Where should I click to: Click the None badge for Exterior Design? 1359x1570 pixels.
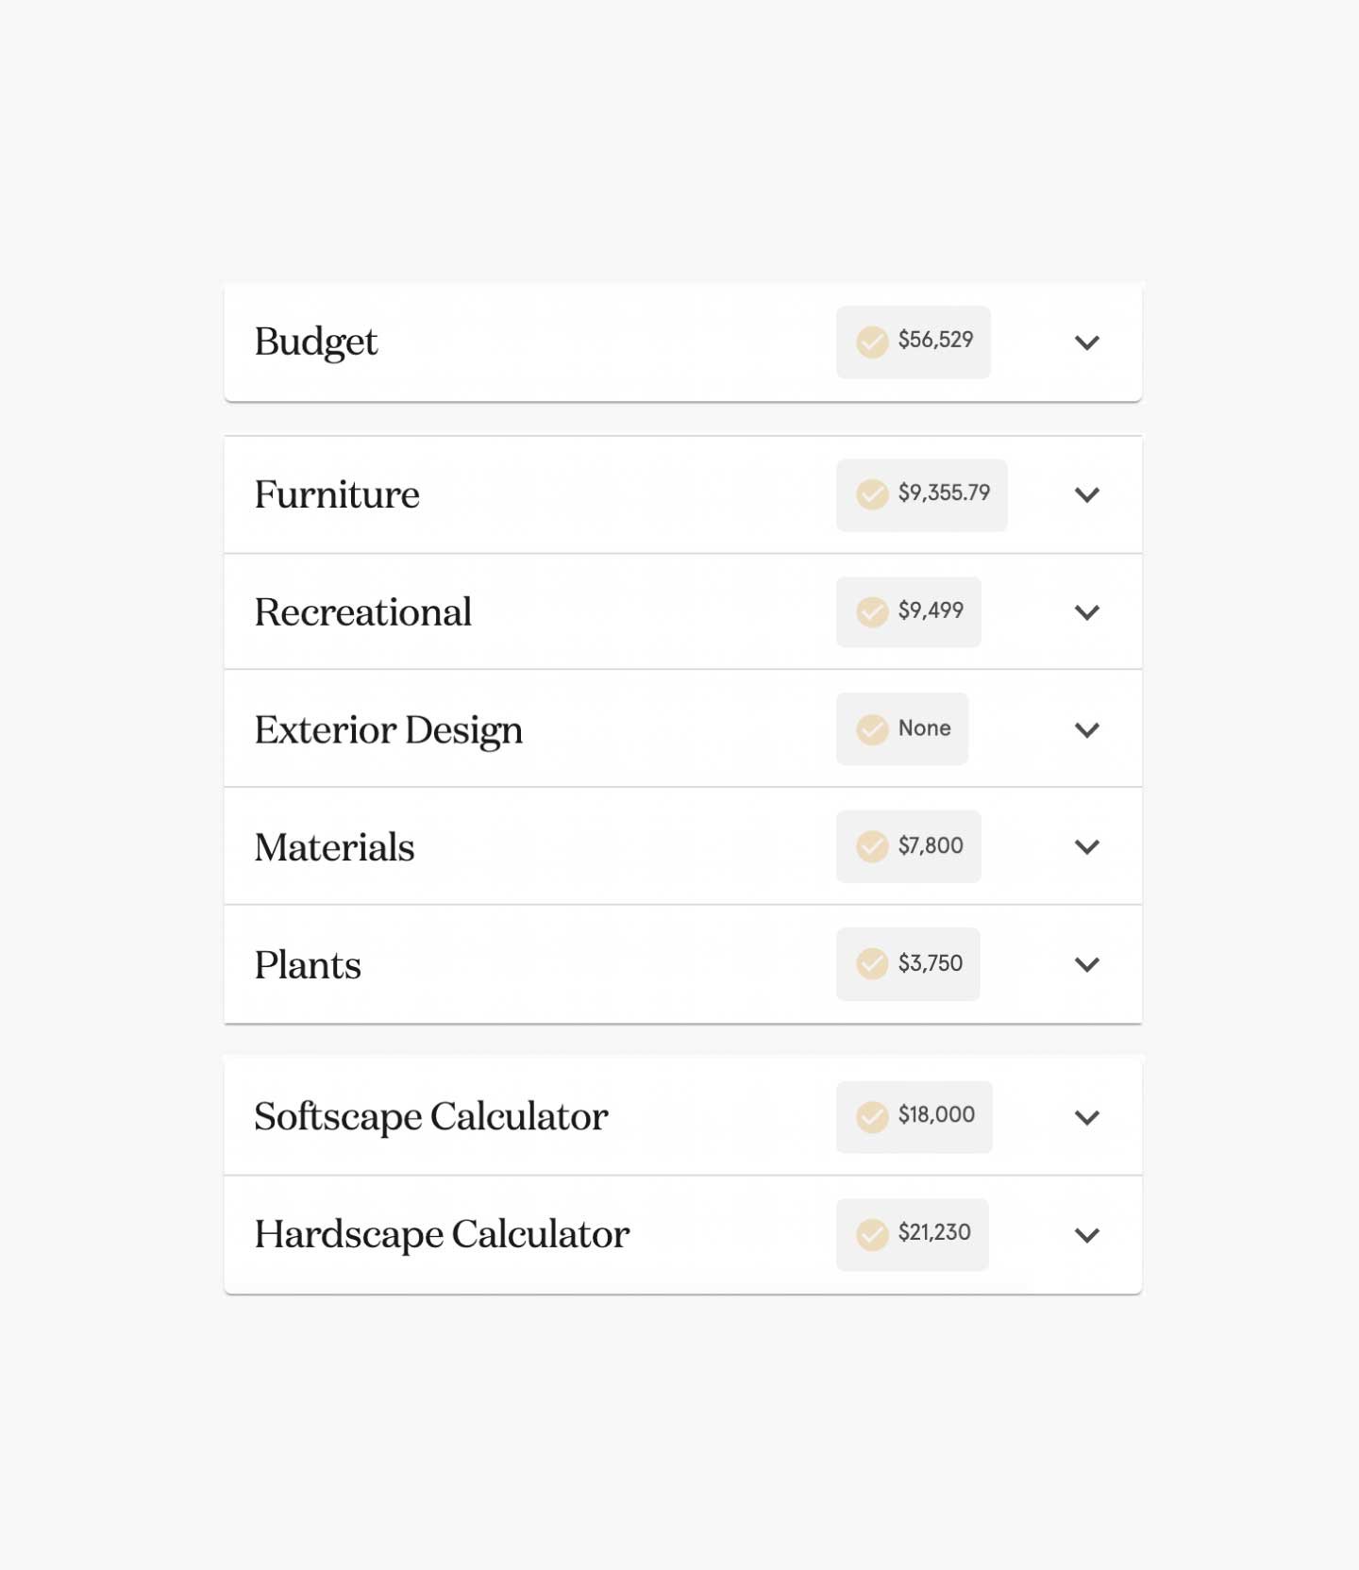[x=902, y=729]
